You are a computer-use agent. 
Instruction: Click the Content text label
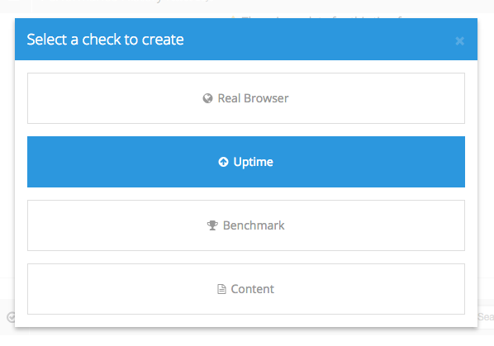point(252,289)
